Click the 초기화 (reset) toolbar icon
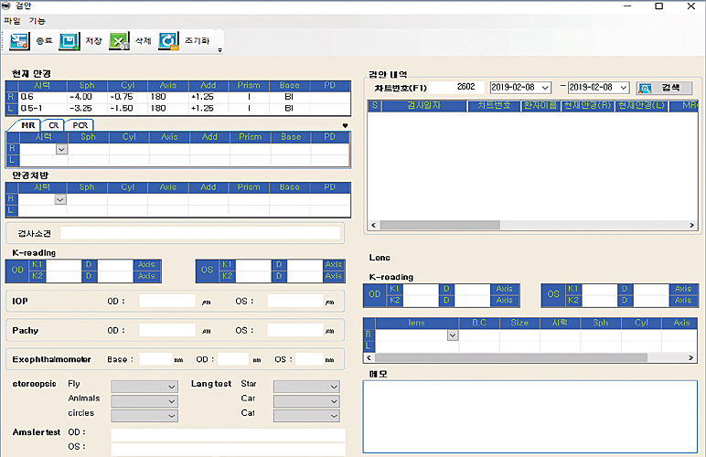This screenshot has width=706, height=457. [x=168, y=41]
